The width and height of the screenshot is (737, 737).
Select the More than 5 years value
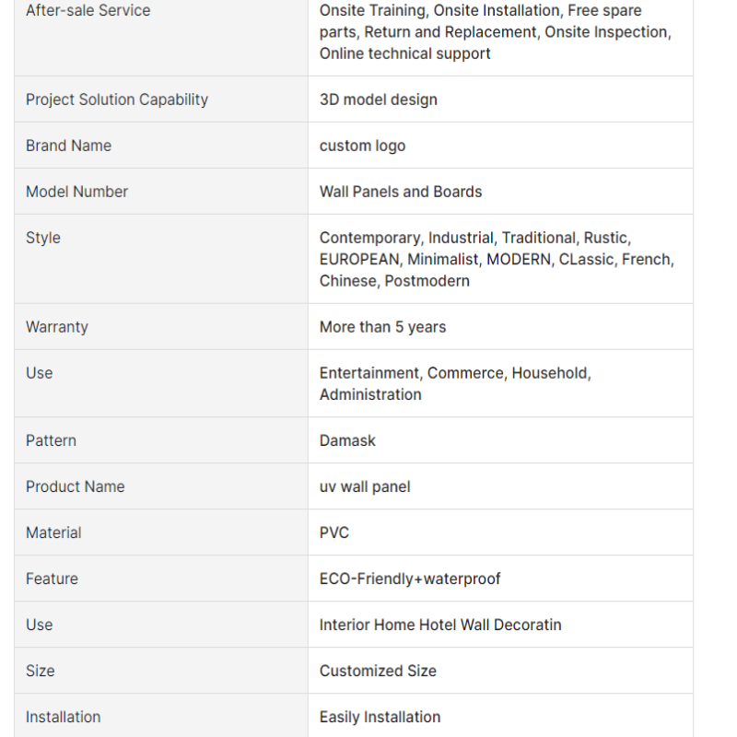coord(382,327)
